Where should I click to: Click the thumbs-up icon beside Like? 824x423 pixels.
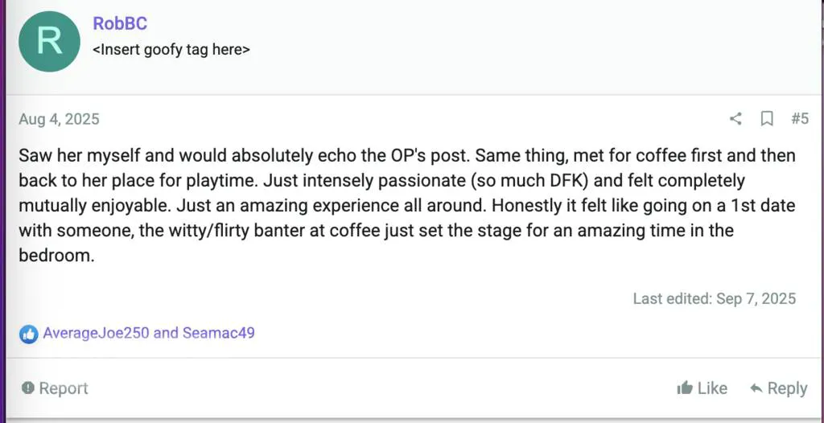685,388
